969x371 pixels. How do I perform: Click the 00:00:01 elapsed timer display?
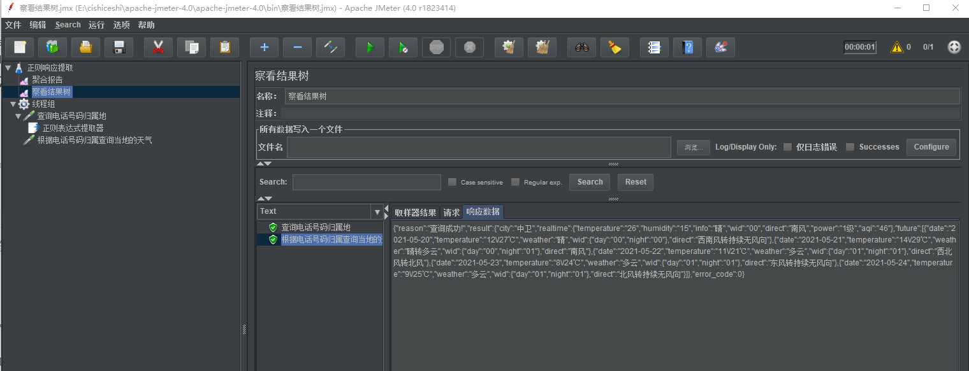click(860, 47)
